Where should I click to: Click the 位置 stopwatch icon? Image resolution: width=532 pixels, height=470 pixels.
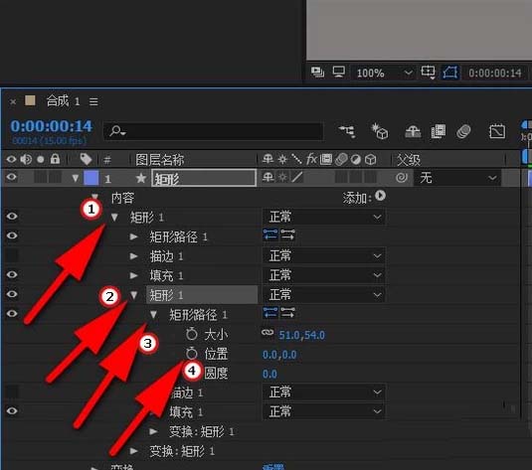click(192, 354)
